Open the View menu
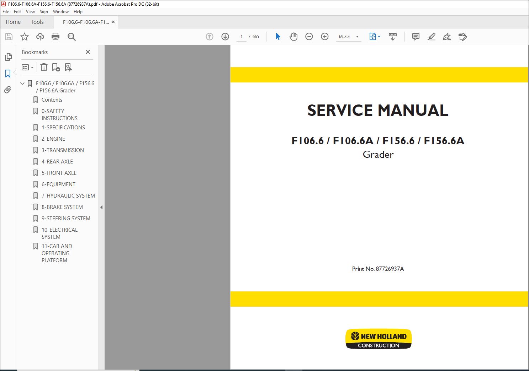The width and height of the screenshot is (529, 371). click(30, 12)
